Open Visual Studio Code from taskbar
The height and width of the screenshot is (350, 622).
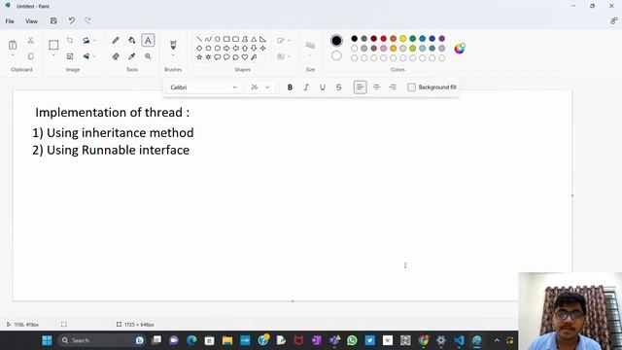point(459,340)
